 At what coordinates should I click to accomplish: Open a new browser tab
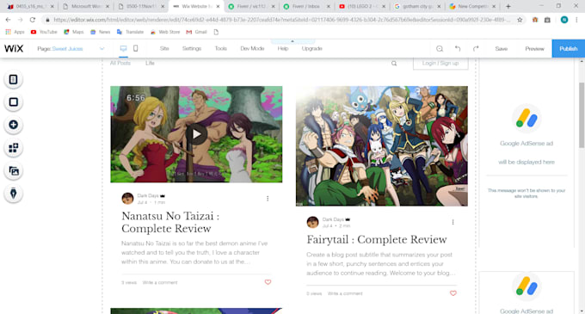(x=508, y=6)
